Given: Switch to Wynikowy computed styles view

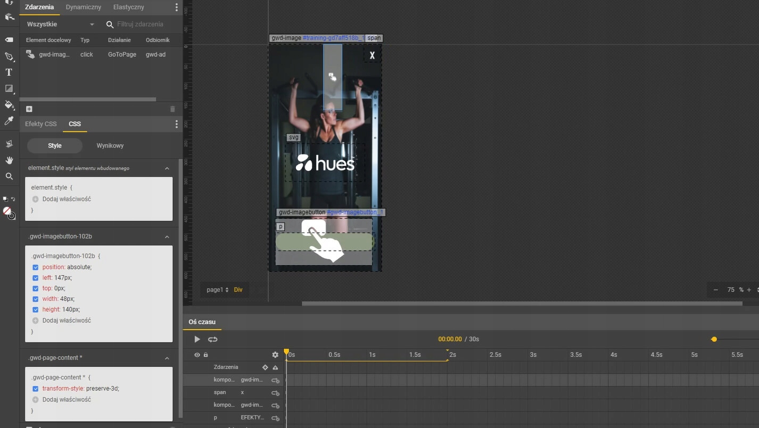Looking at the screenshot, I should click(110, 146).
